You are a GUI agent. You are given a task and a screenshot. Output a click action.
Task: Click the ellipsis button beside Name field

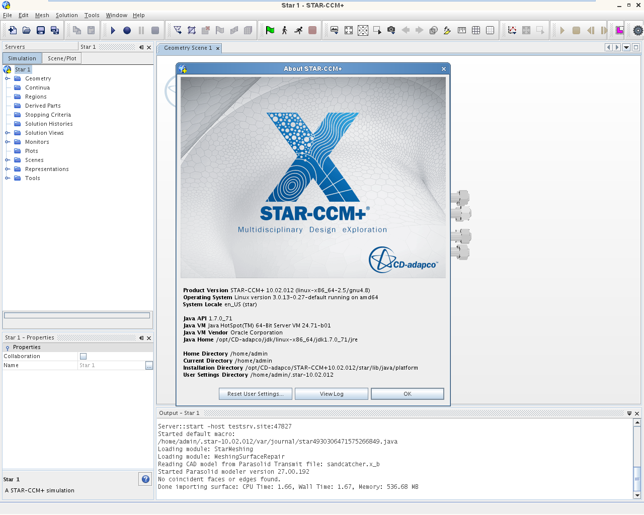pyautogui.click(x=149, y=365)
